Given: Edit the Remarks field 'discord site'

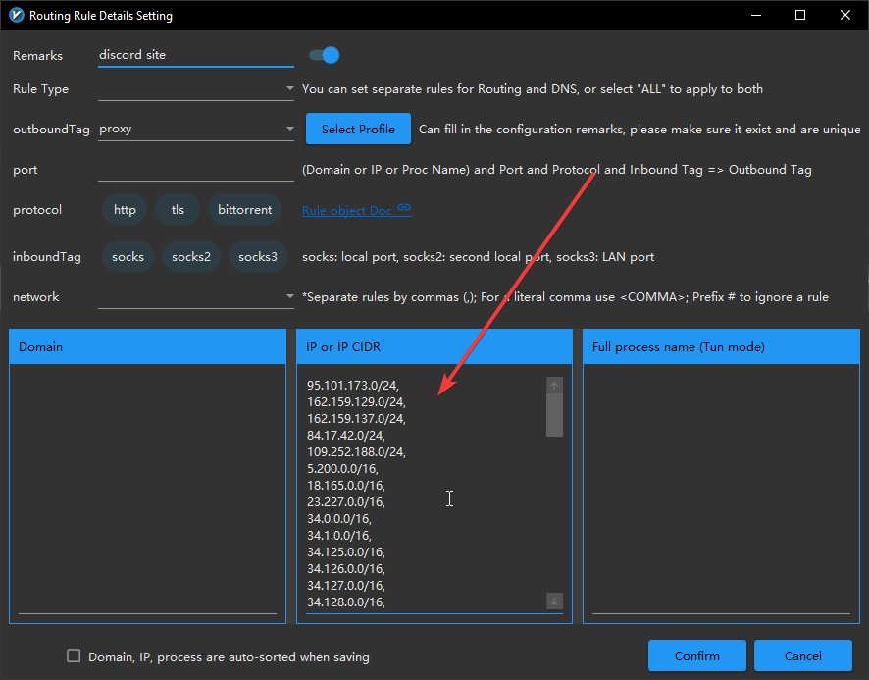Looking at the screenshot, I should pyautogui.click(x=195, y=55).
